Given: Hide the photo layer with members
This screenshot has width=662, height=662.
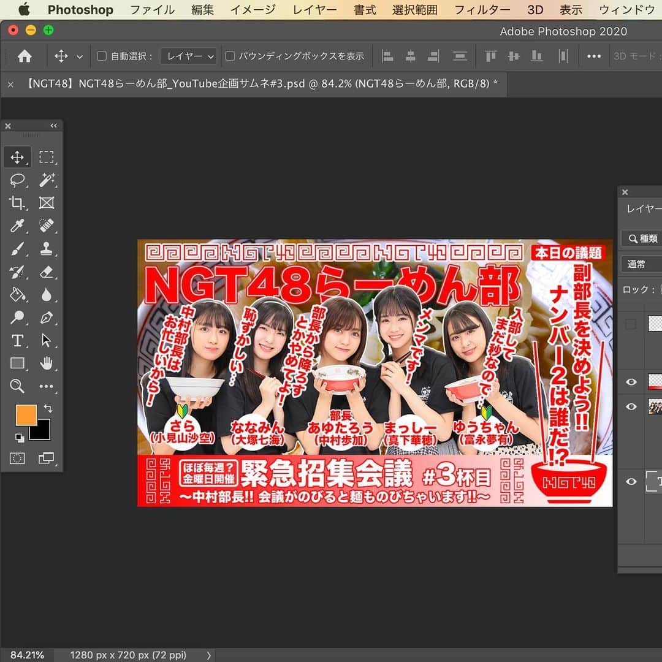Looking at the screenshot, I should point(631,406).
